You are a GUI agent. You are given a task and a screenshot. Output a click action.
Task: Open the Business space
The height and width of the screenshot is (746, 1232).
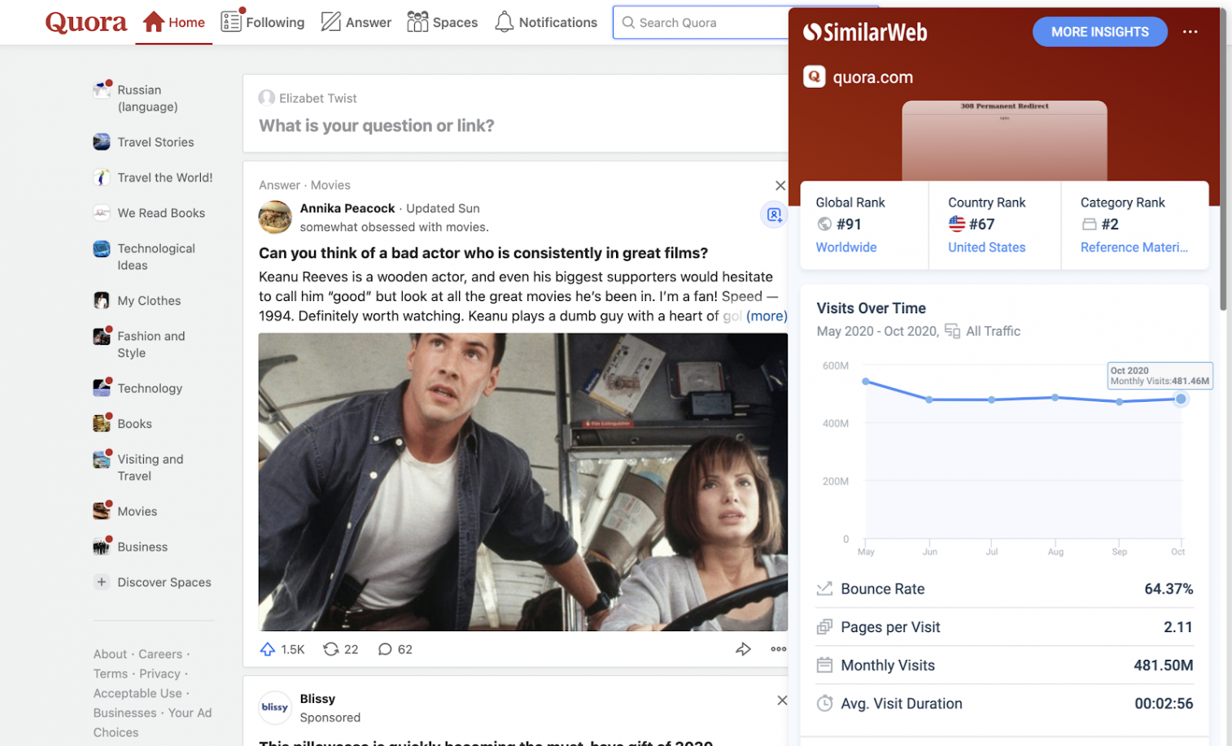click(x=130, y=547)
